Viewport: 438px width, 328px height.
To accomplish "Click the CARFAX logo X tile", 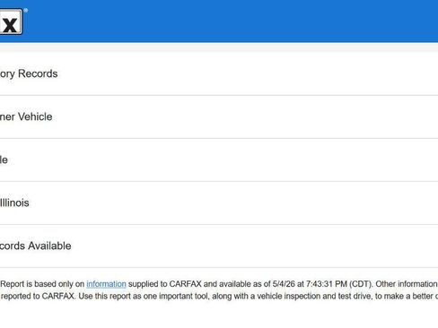I will click(x=11, y=22).
